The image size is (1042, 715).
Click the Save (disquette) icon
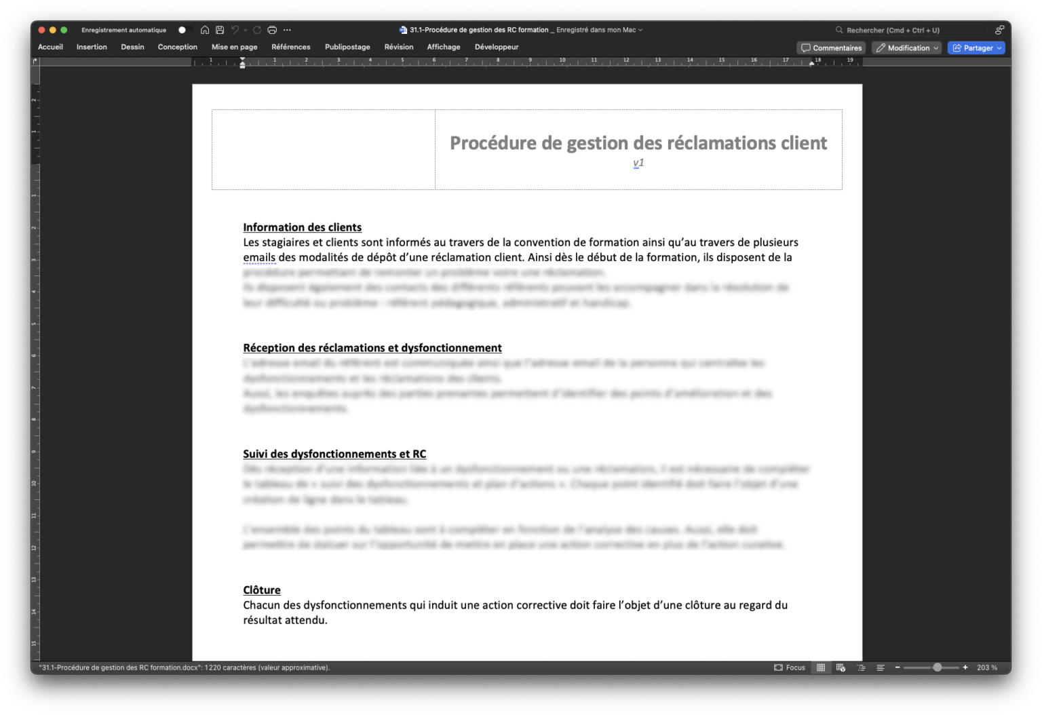point(218,30)
